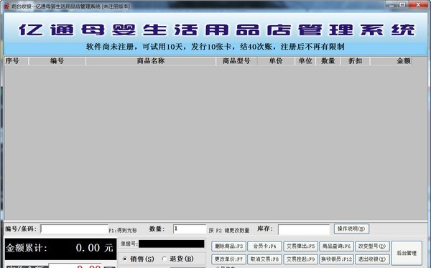Viewport: 431px width, 268px height.
Task: Click the 按 F2 键更改数量 hint text
Action: click(x=229, y=231)
